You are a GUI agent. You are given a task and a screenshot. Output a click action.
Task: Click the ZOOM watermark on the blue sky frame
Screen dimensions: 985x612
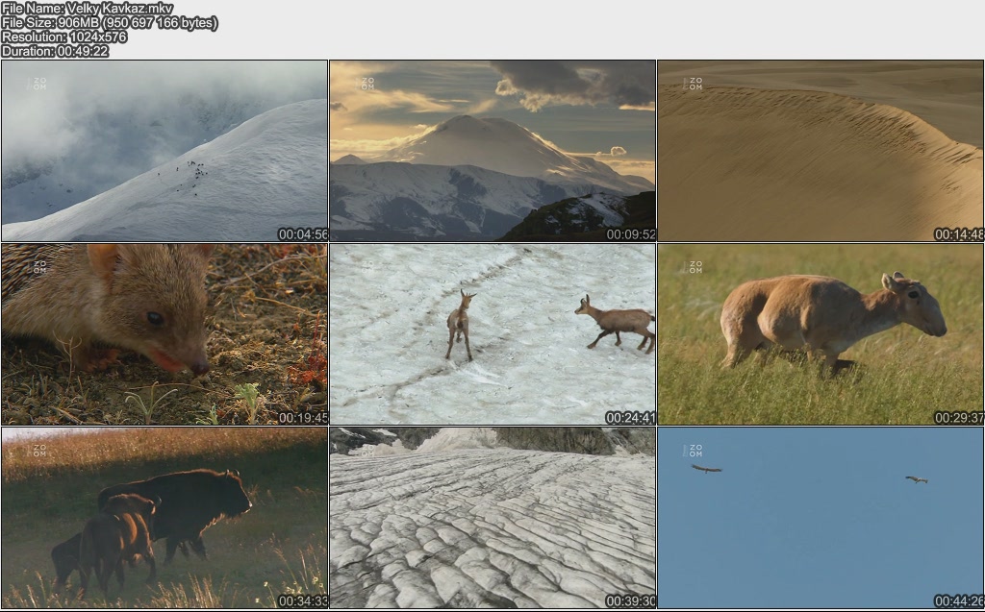tap(694, 450)
